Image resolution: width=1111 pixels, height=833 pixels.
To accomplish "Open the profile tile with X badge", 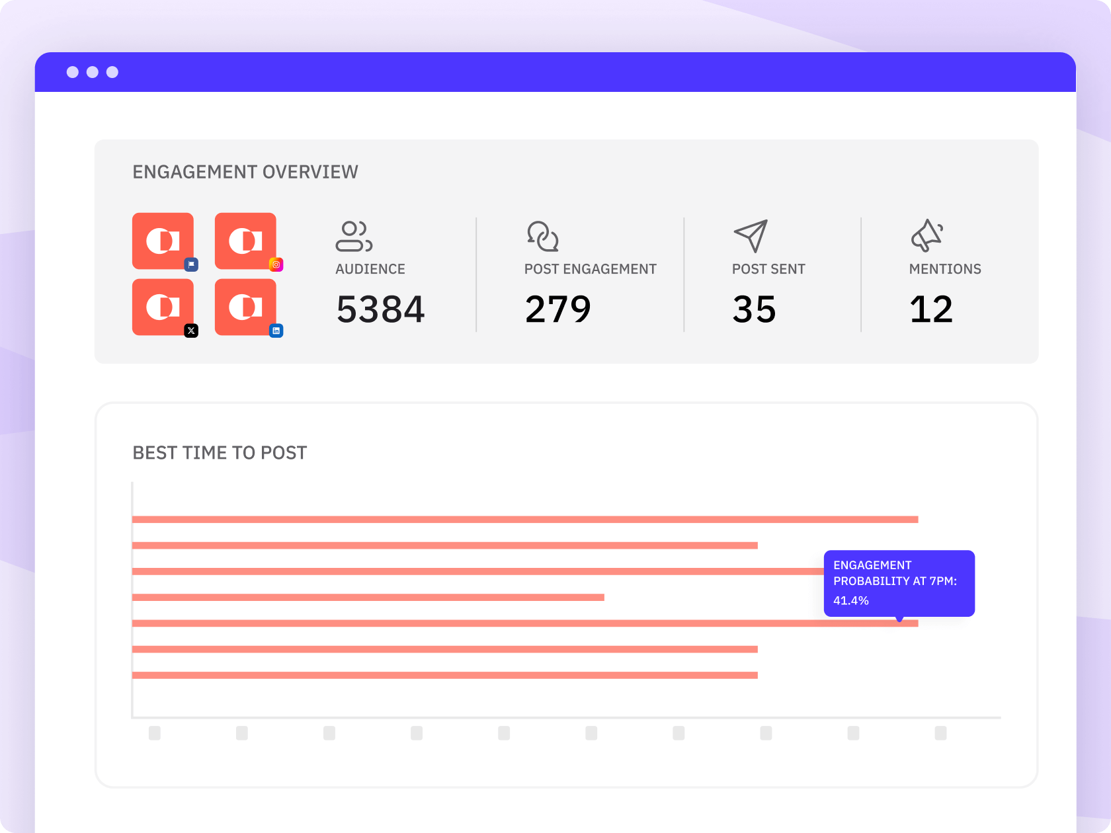I will [x=163, y=307].
